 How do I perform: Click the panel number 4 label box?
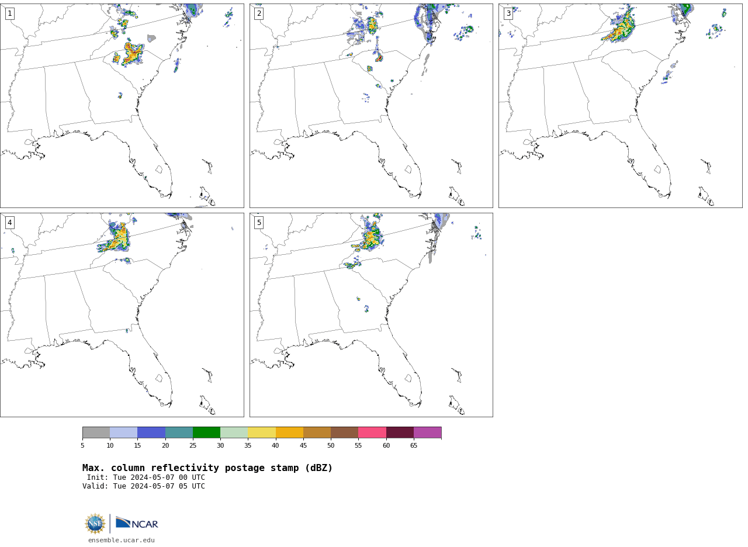click(10, 223)
